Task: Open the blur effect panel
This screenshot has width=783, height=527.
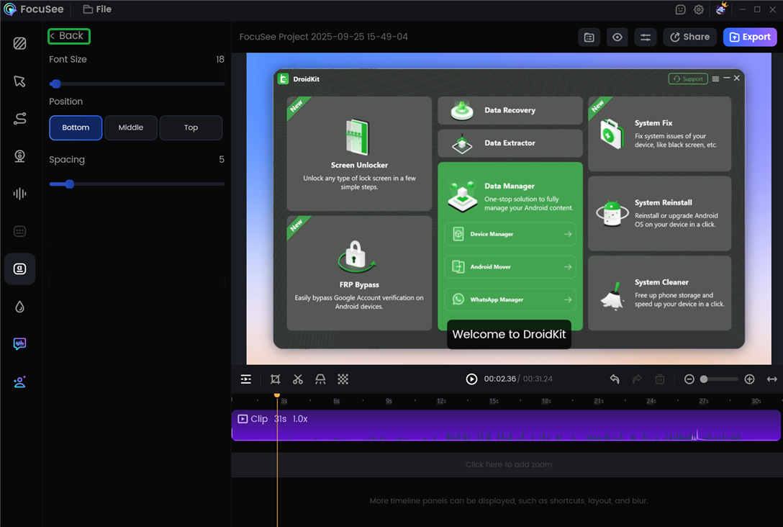Action: pos(19,306)
